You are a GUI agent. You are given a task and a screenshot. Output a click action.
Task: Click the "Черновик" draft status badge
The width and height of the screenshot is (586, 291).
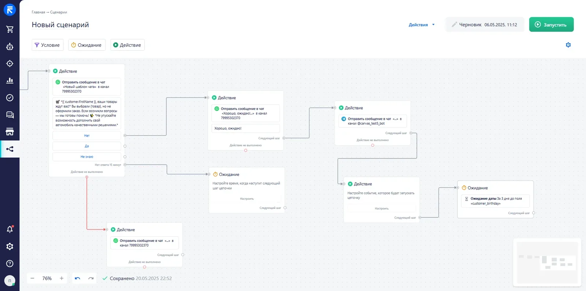[x=485, y=25]
